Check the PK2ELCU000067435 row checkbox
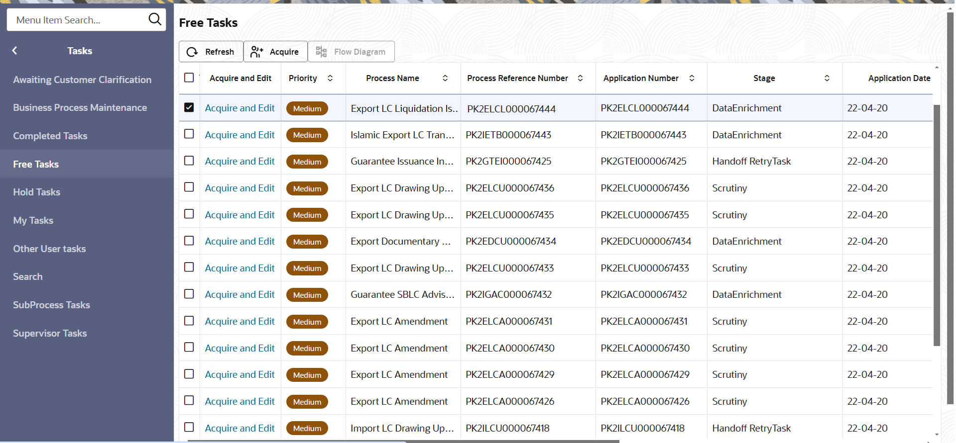This screenshot has width=956, height=443. click(x=189, y=214)
